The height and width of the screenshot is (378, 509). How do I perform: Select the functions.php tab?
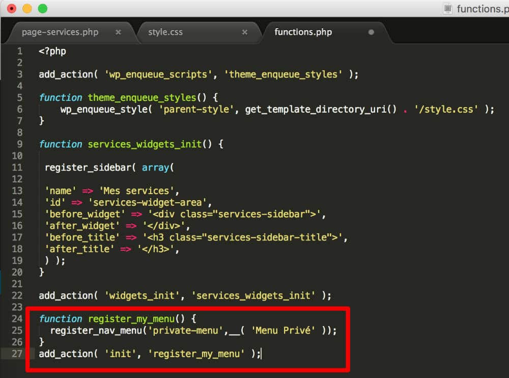(x=303, y=32)
